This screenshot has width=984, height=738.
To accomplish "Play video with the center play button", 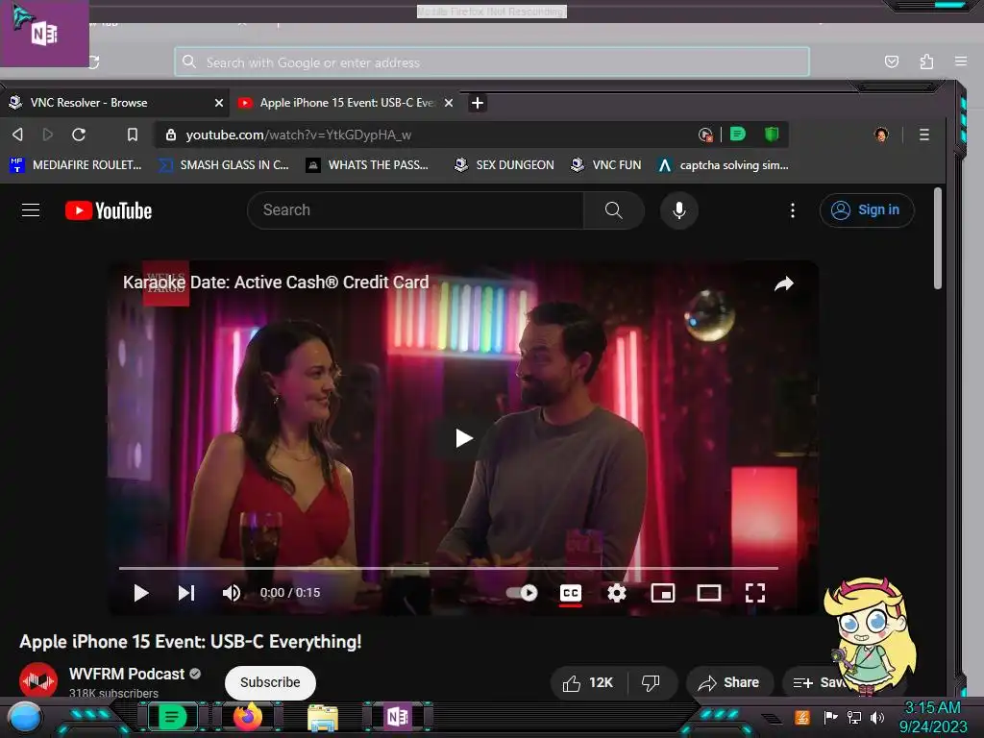I will click(464, 438).
